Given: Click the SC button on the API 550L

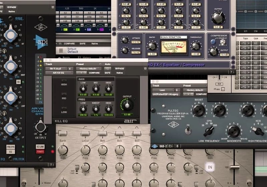Looking at the screenshot, I should (x=18, y=82).
